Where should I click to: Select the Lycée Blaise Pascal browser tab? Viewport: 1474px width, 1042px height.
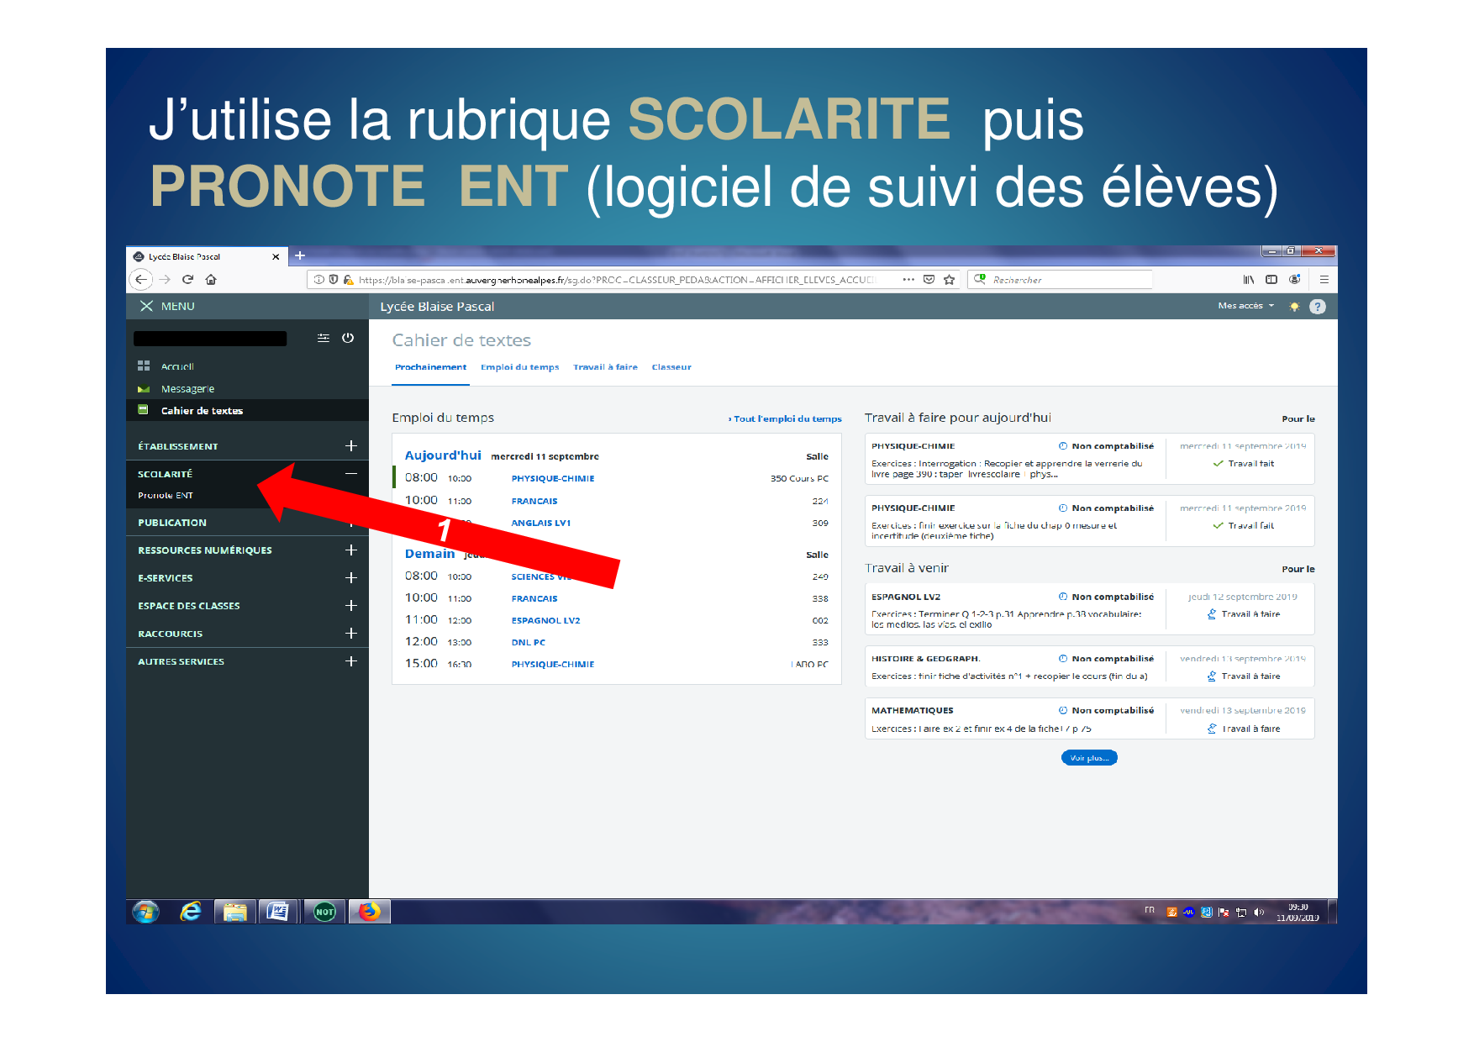(207, 256)
